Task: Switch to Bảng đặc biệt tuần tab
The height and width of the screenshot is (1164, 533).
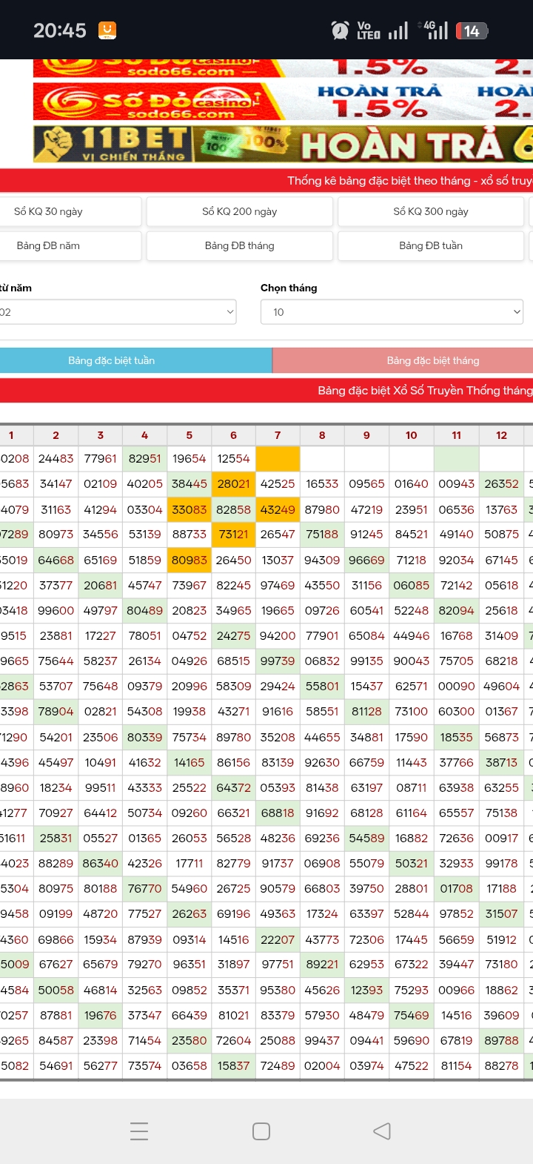Action: pyautogui.click(x=136, y=360)
